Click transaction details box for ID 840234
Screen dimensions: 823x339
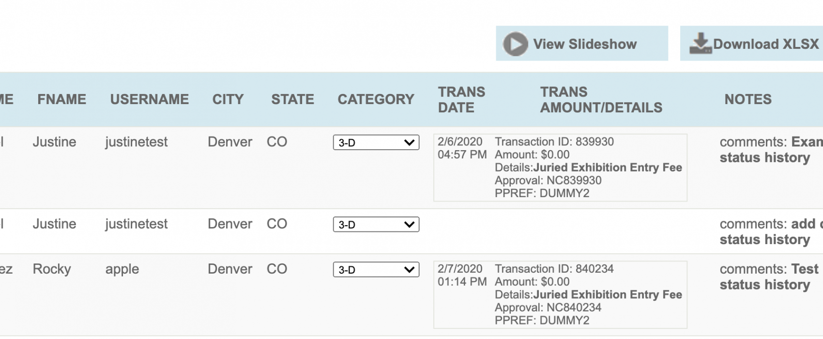(561, 294)
